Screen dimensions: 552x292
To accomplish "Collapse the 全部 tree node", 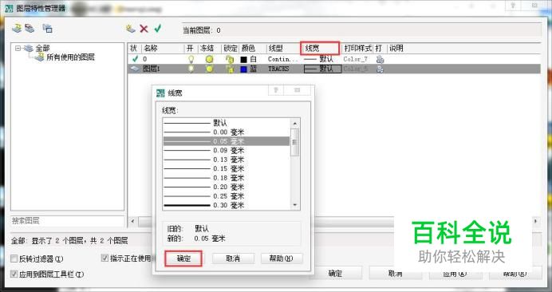I will [x=18, y=48].
